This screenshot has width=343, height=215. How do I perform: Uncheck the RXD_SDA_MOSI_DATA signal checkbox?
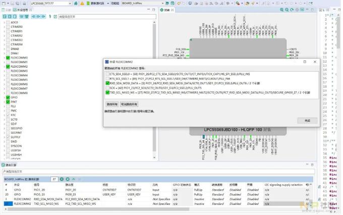point(107,83)
